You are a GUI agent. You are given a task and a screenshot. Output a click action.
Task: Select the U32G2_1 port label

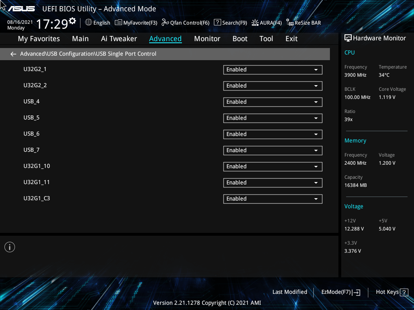(x=35, y=69)
